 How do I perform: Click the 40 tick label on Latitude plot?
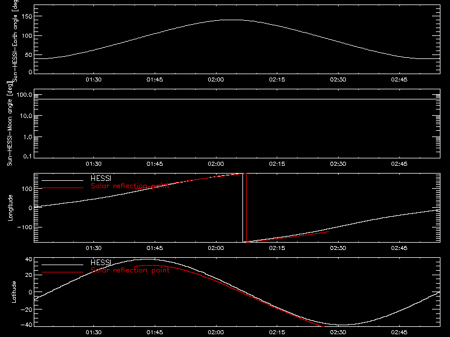click(x=29, y=259)
